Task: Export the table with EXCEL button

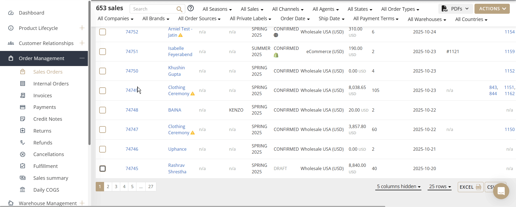Action: [x=470, y=187]
